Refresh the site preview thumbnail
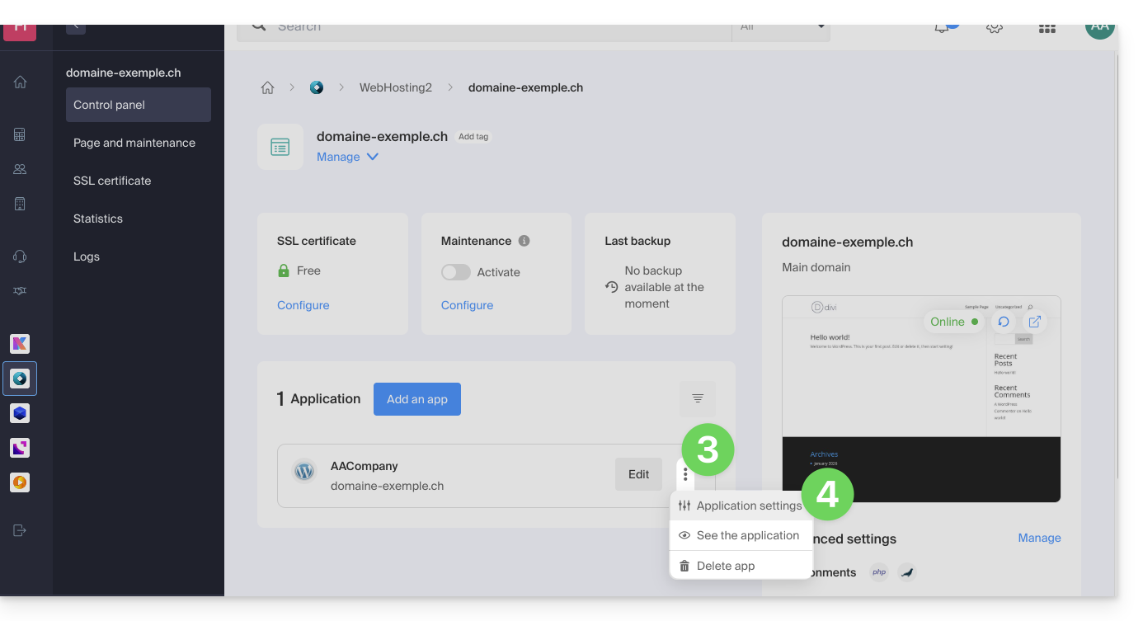Viewport: 1143px width, 621px height. click(1004, 322)
